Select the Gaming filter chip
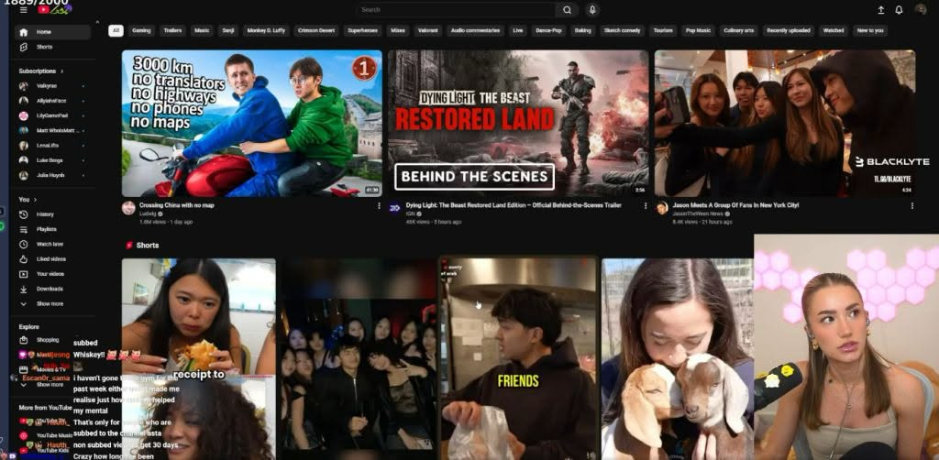Viewport: 939px width, 460px height. (x=141, y=30)
